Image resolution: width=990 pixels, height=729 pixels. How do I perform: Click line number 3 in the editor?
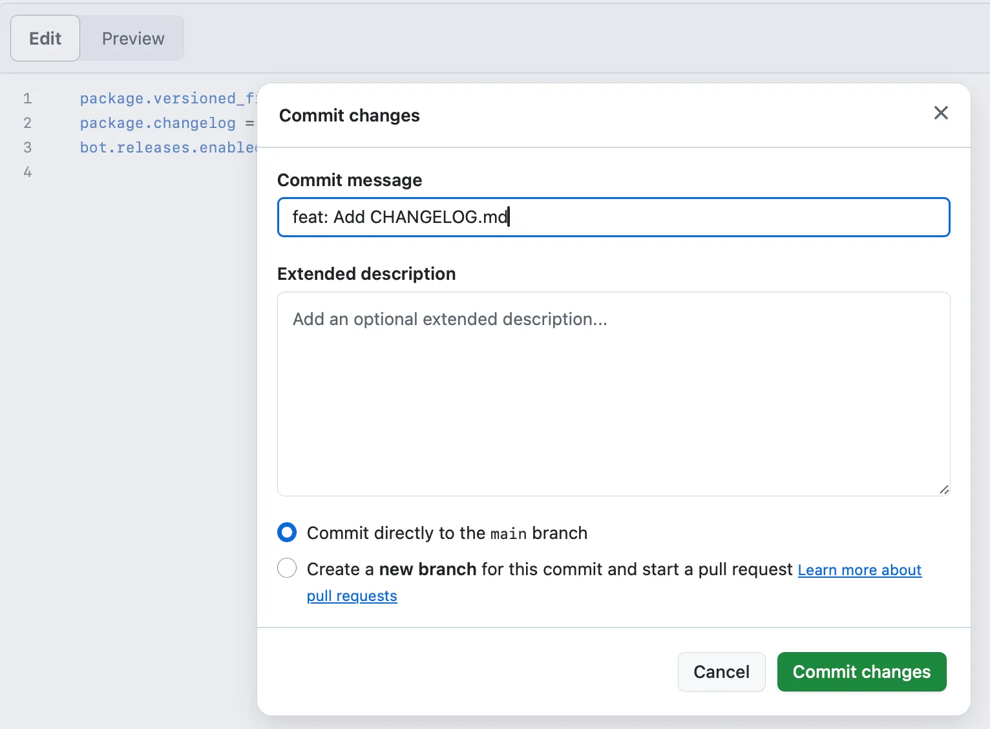tap(27, 147)
